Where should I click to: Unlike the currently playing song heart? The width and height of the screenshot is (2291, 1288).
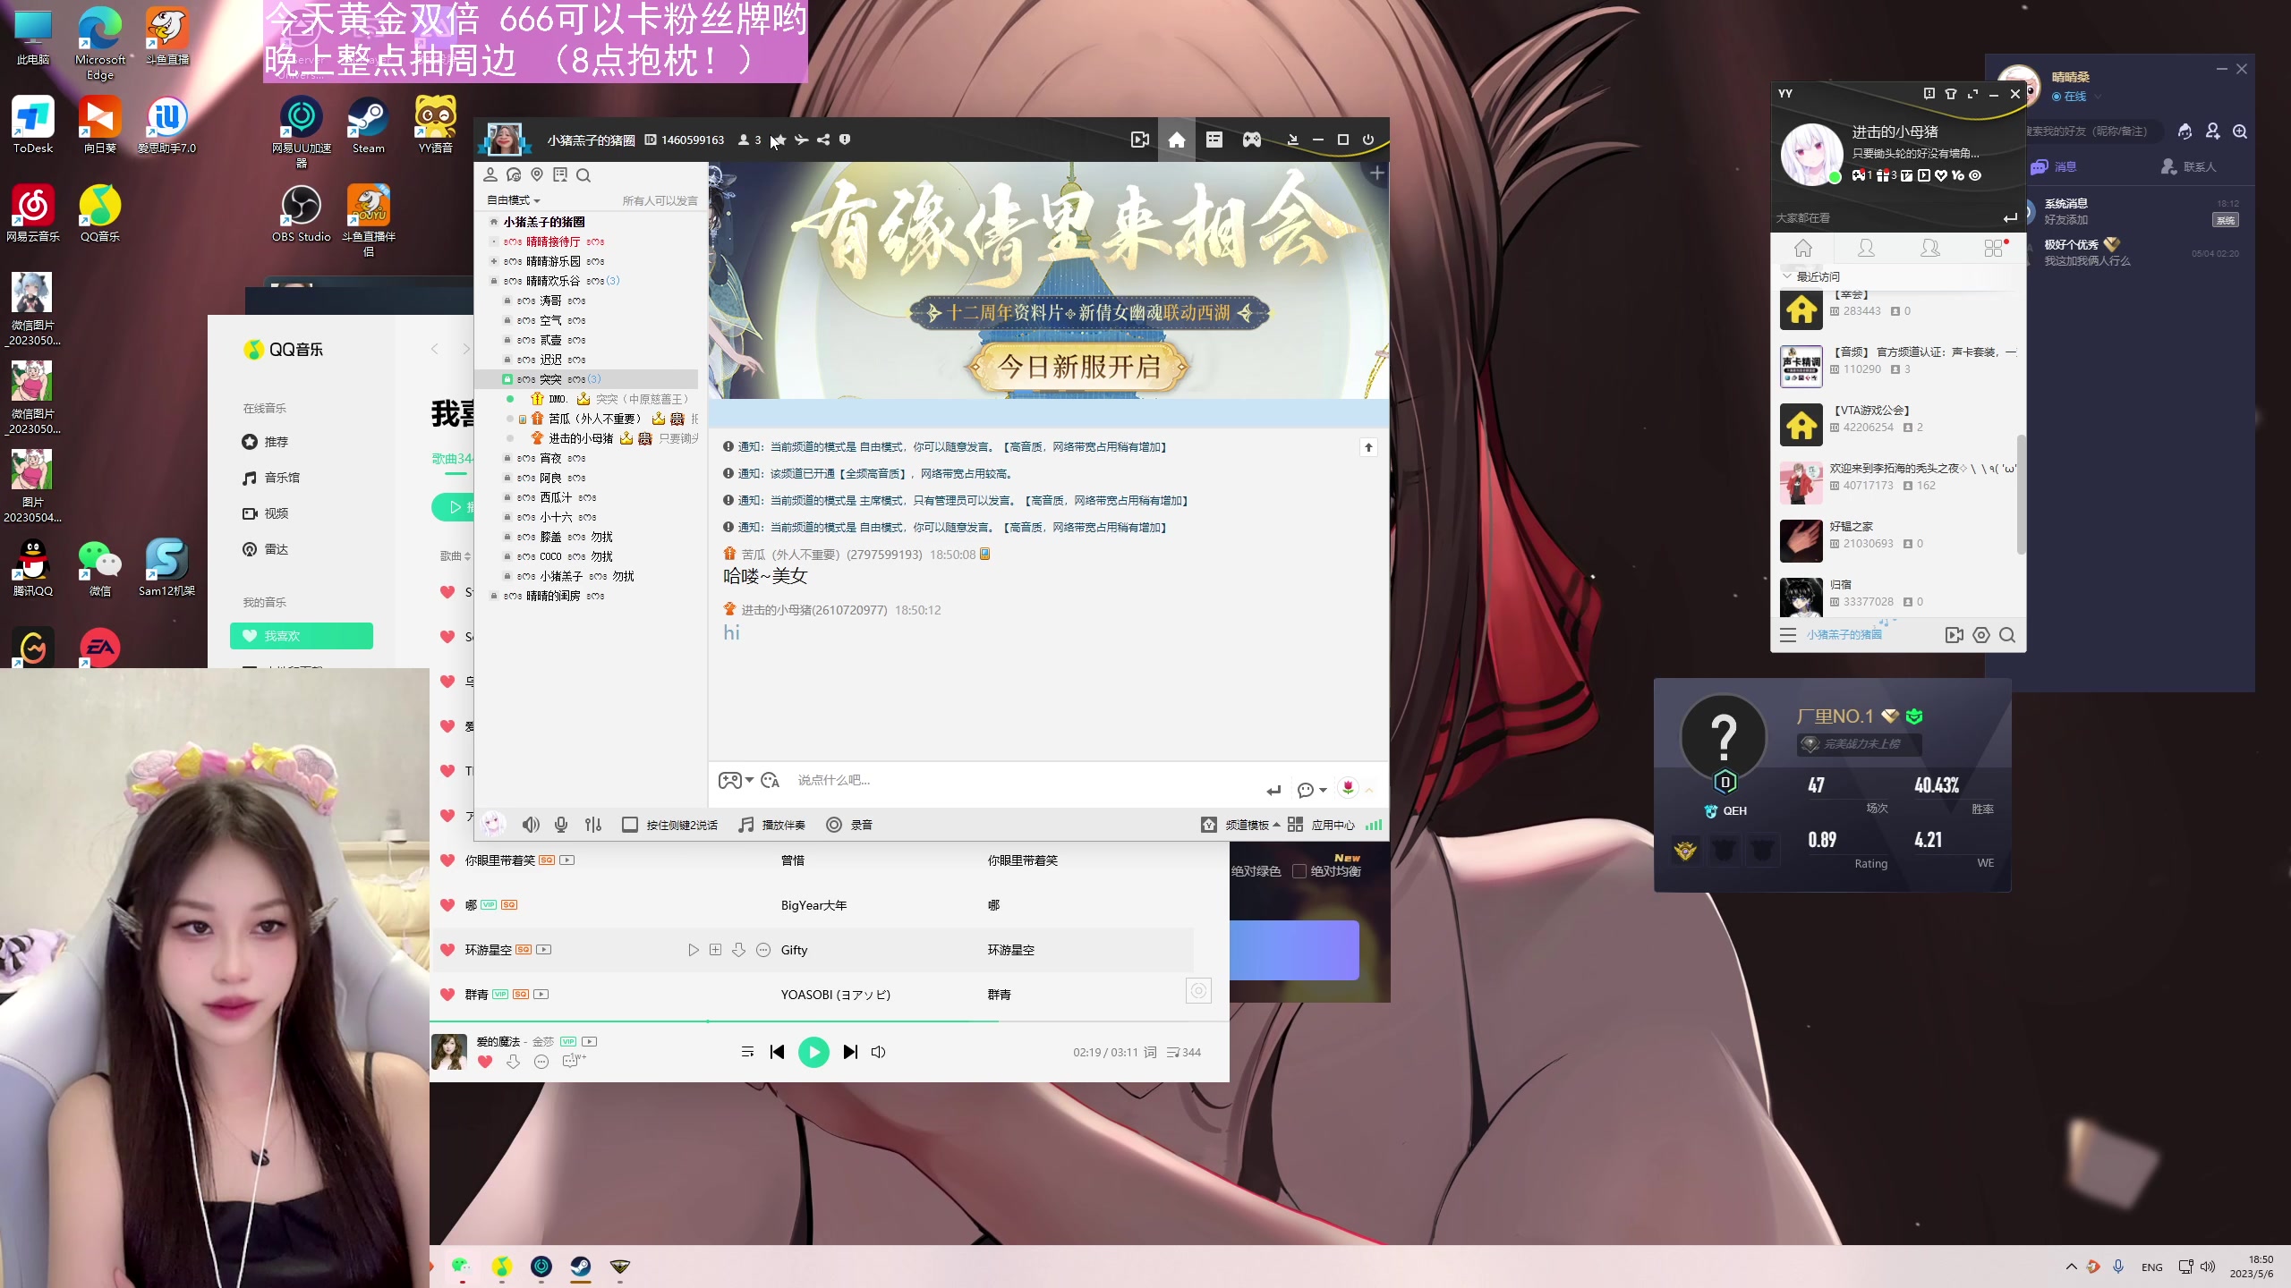pos(485,1062)
